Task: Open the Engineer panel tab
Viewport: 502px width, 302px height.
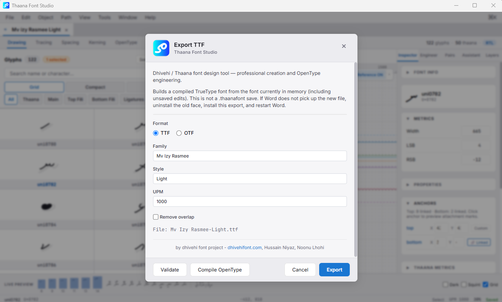Action: tap(429, 55)
